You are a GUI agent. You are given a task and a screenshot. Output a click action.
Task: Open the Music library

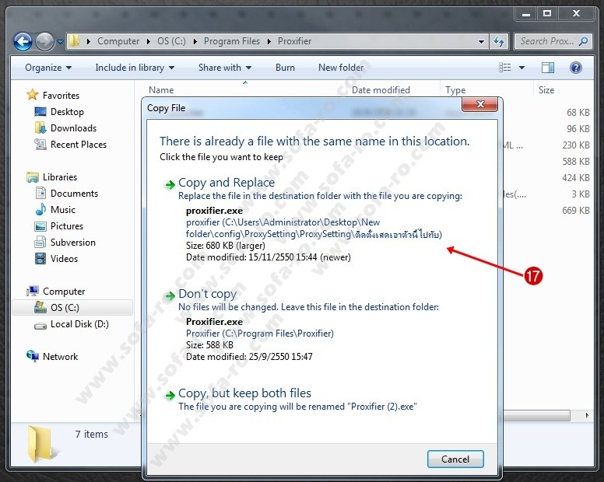63,210
